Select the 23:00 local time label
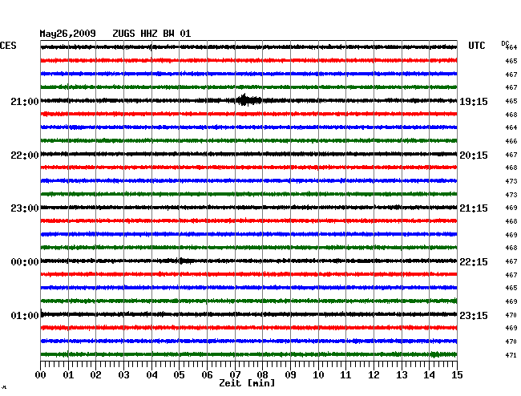521x396 pixels. tap(25, 208)
